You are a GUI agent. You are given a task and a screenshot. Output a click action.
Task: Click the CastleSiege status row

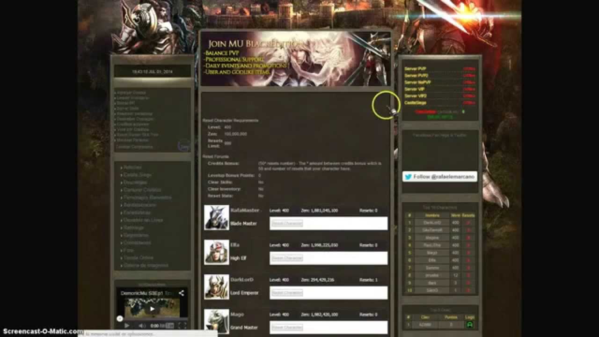pos(440,103)
